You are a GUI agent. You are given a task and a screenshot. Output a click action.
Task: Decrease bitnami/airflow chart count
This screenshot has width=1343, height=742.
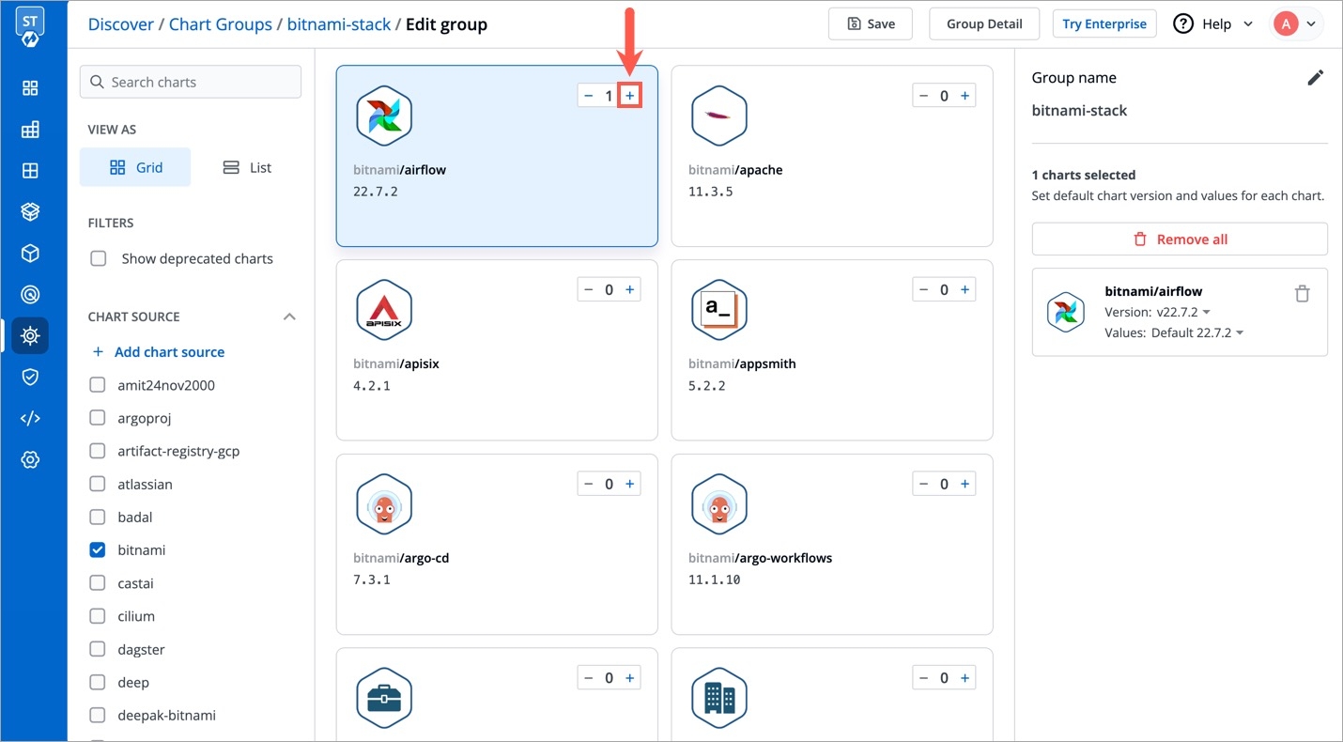coord(589,96)
